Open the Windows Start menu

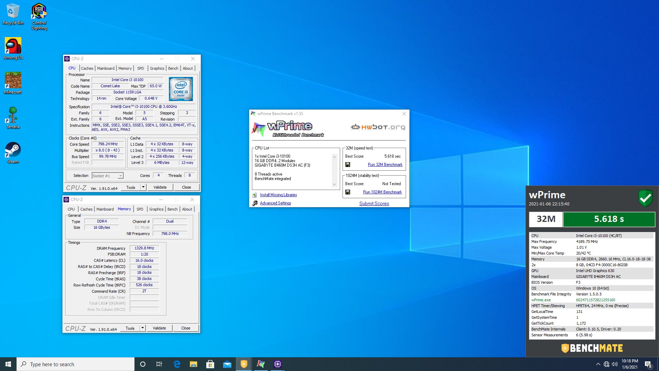click(8, 364)
